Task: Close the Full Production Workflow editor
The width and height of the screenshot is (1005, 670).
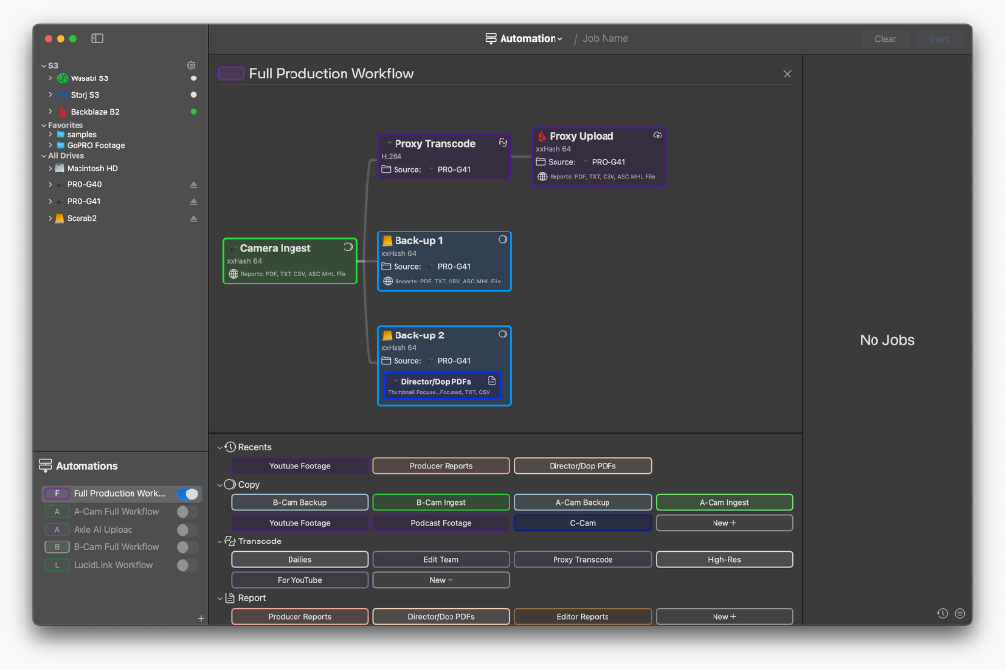Action: tap(787, 74)
